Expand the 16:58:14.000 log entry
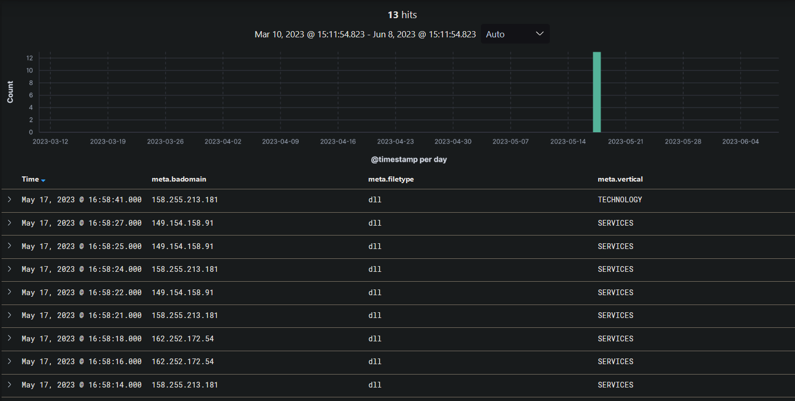The width and height of the screenshot is (795, 401). tap(9, 385)
